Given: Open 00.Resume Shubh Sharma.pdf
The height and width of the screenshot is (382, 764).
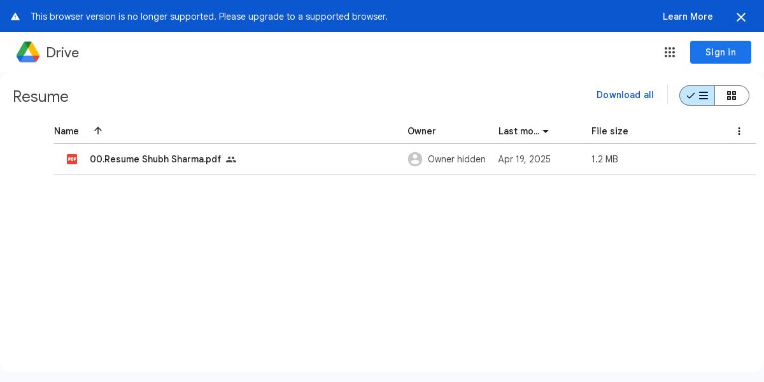Looking at the screenshot, I should [x=155, y=159].
